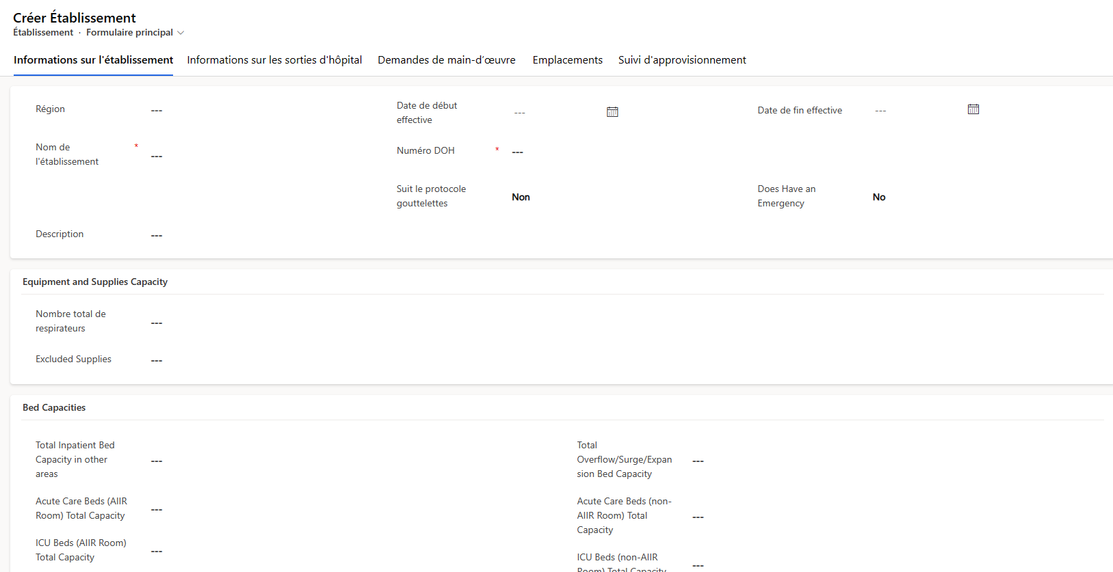Click the Does Have an Emergency label

787,196
